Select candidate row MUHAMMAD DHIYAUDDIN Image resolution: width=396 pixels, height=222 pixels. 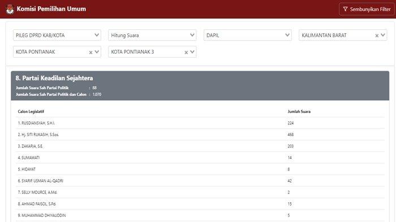(x=200, y=215)
